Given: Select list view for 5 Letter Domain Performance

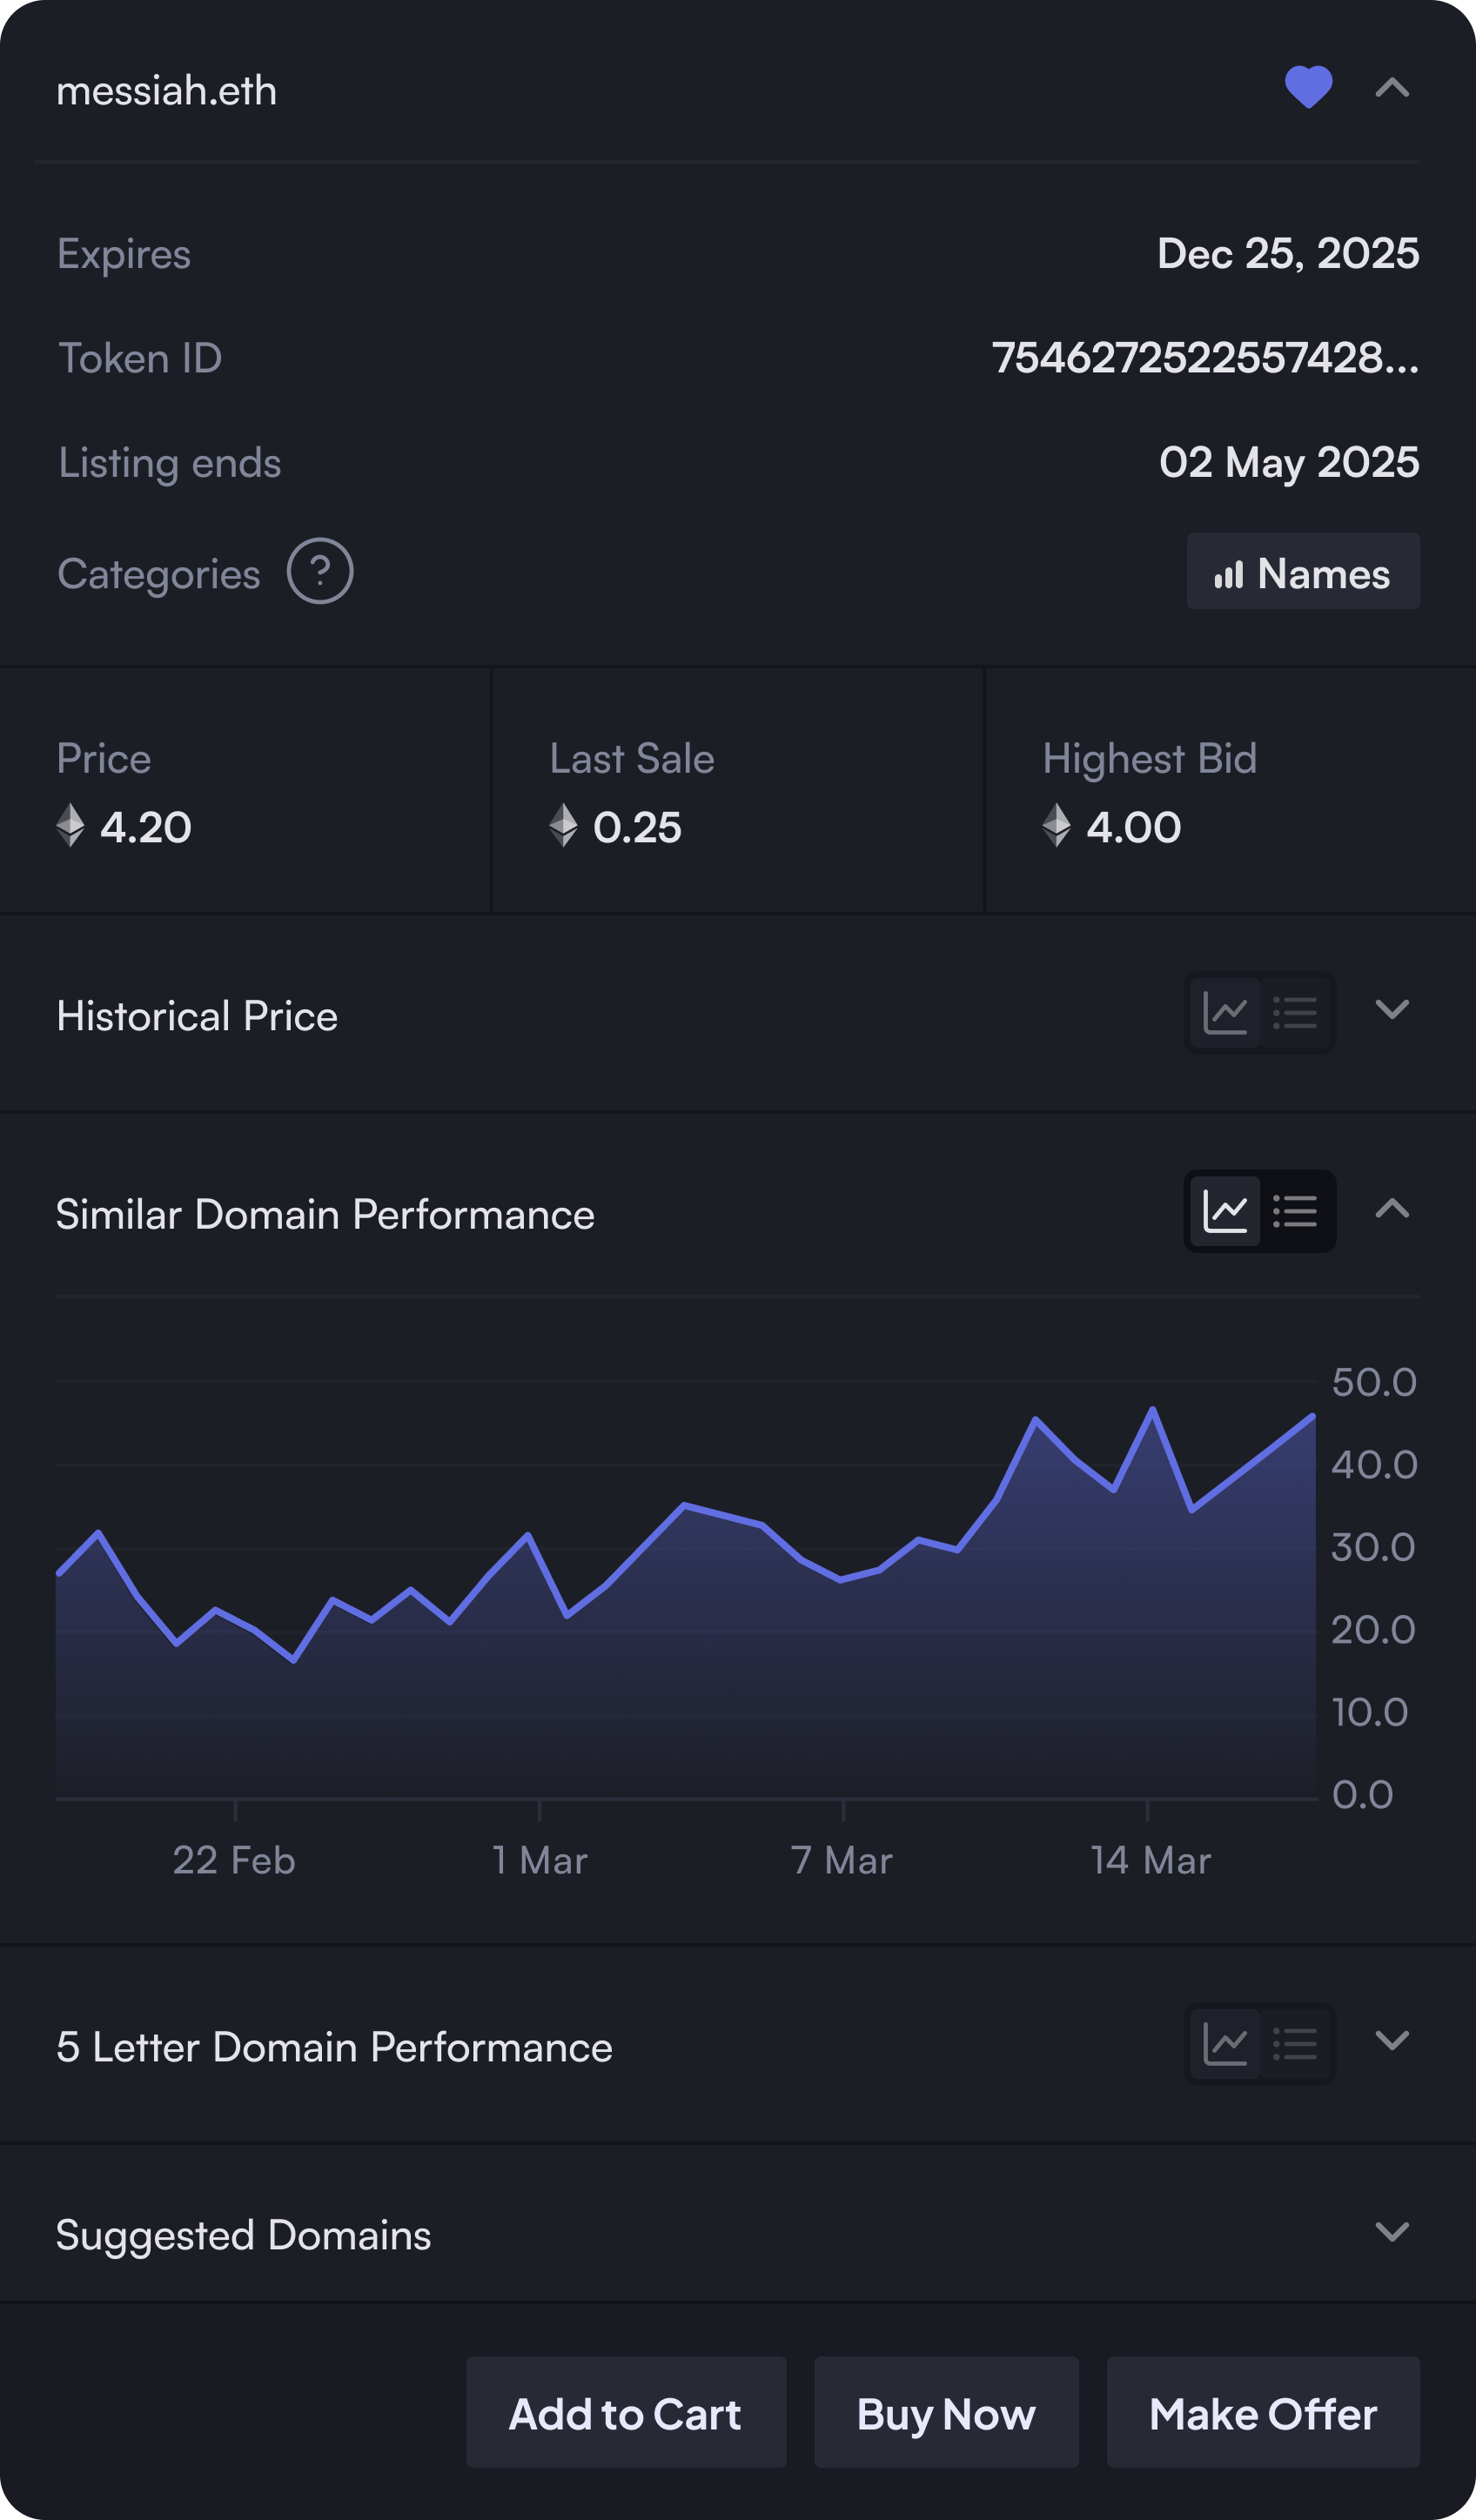Looking at the screenshot, I should click(x=1295, y=2044).
